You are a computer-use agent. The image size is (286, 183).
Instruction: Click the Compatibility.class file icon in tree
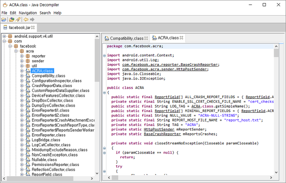(28, 76)
